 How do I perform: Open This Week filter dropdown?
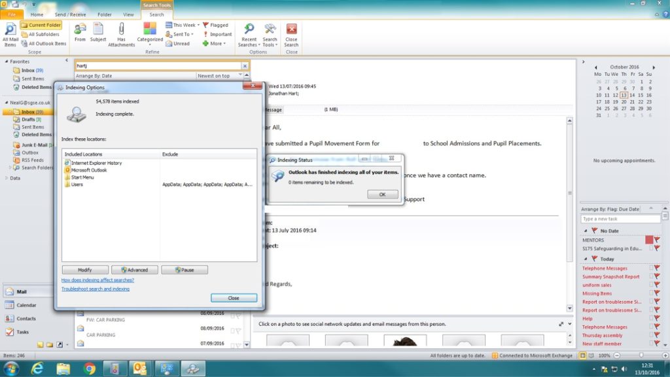click(x=183, y=26)
